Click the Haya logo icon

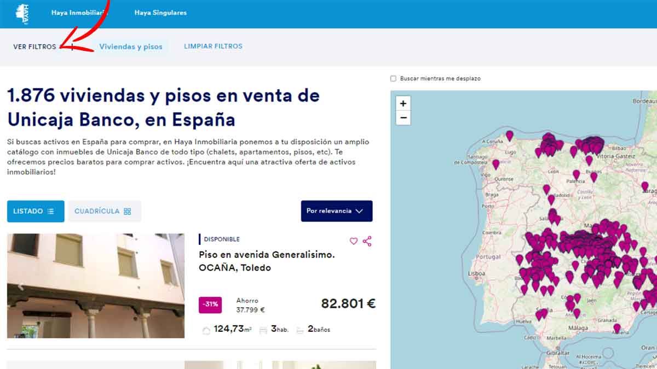point(22,13)
